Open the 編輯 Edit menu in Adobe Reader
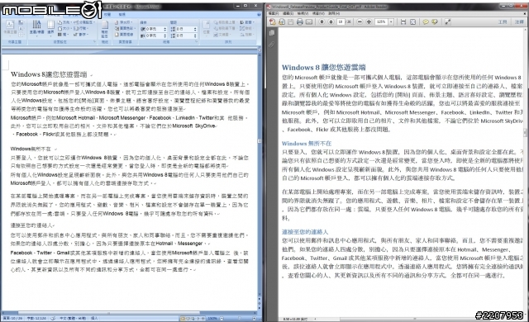529x322 pixels. click(288, 13)
